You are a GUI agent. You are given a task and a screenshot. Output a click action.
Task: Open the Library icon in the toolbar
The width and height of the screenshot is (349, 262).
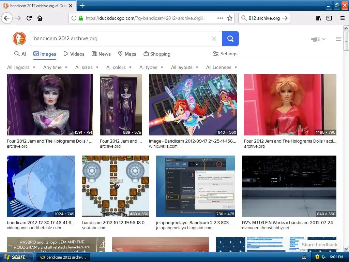[318, 18]
